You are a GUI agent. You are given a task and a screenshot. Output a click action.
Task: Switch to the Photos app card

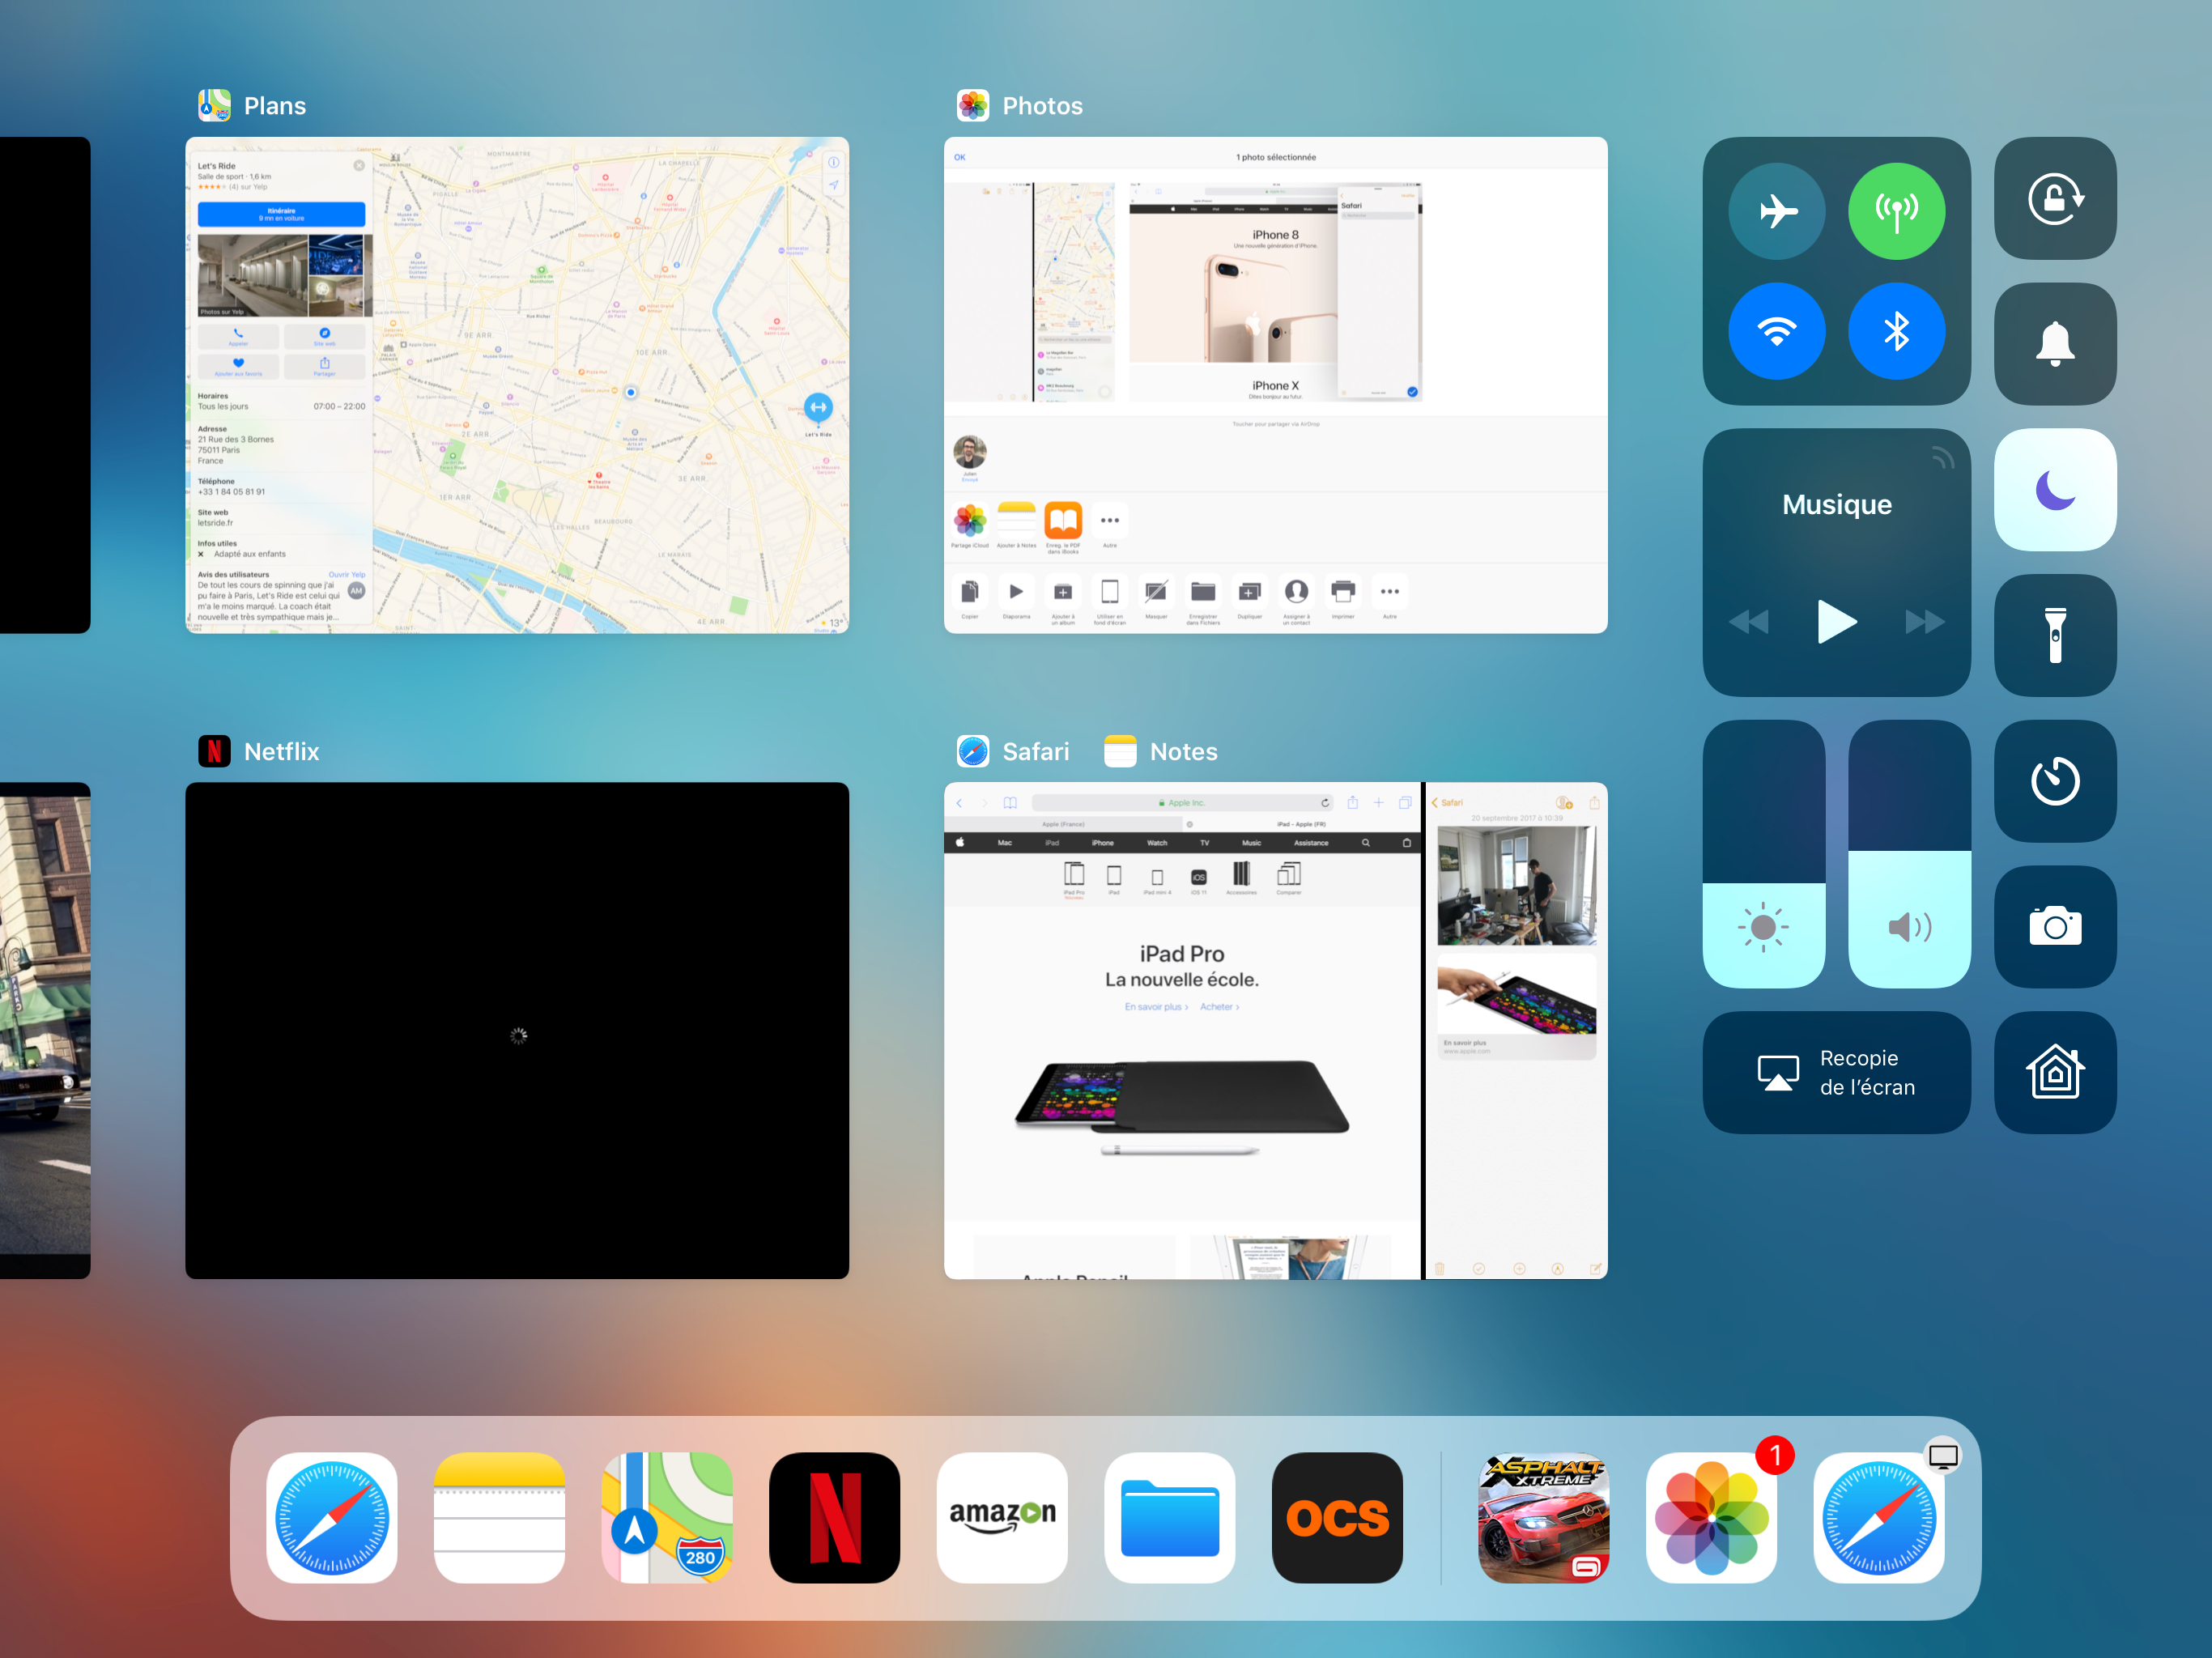[1275, 385]
